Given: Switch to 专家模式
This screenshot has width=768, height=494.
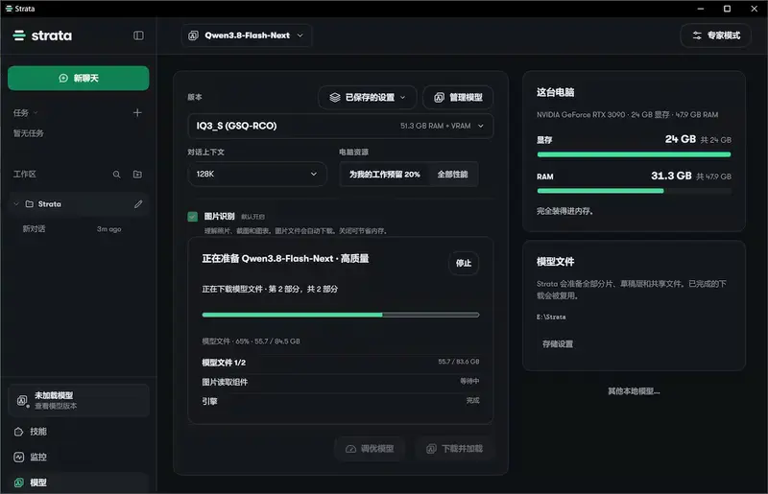Looking at the screenshot, I should (x=715, y=35).
